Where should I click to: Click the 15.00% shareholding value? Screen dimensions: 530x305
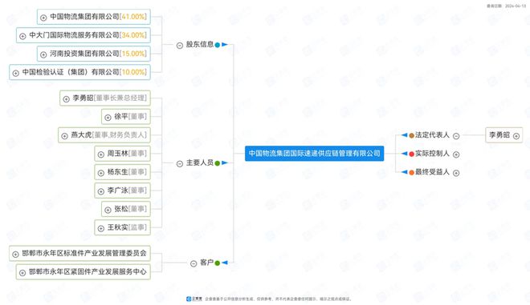pos(133,54)
